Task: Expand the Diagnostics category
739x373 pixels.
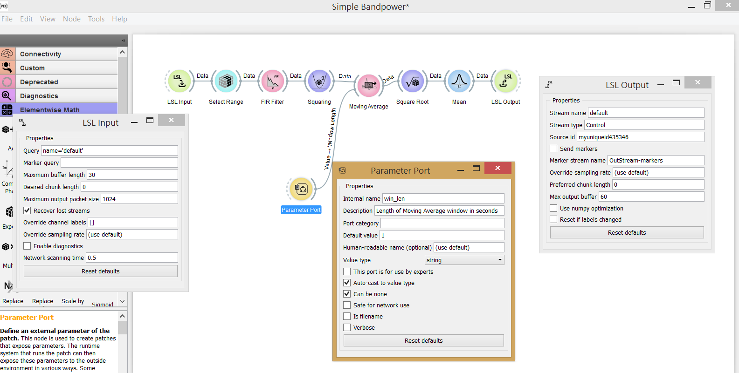Action: pyautogui.click(x=59, y=96)
